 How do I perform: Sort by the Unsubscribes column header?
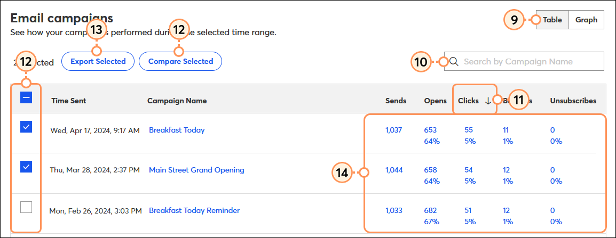[573, 101]
